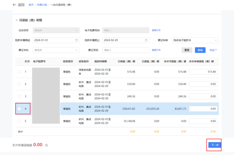
Task: Open calendar icon in 税款所属期起 field
Action: point(76,40)
